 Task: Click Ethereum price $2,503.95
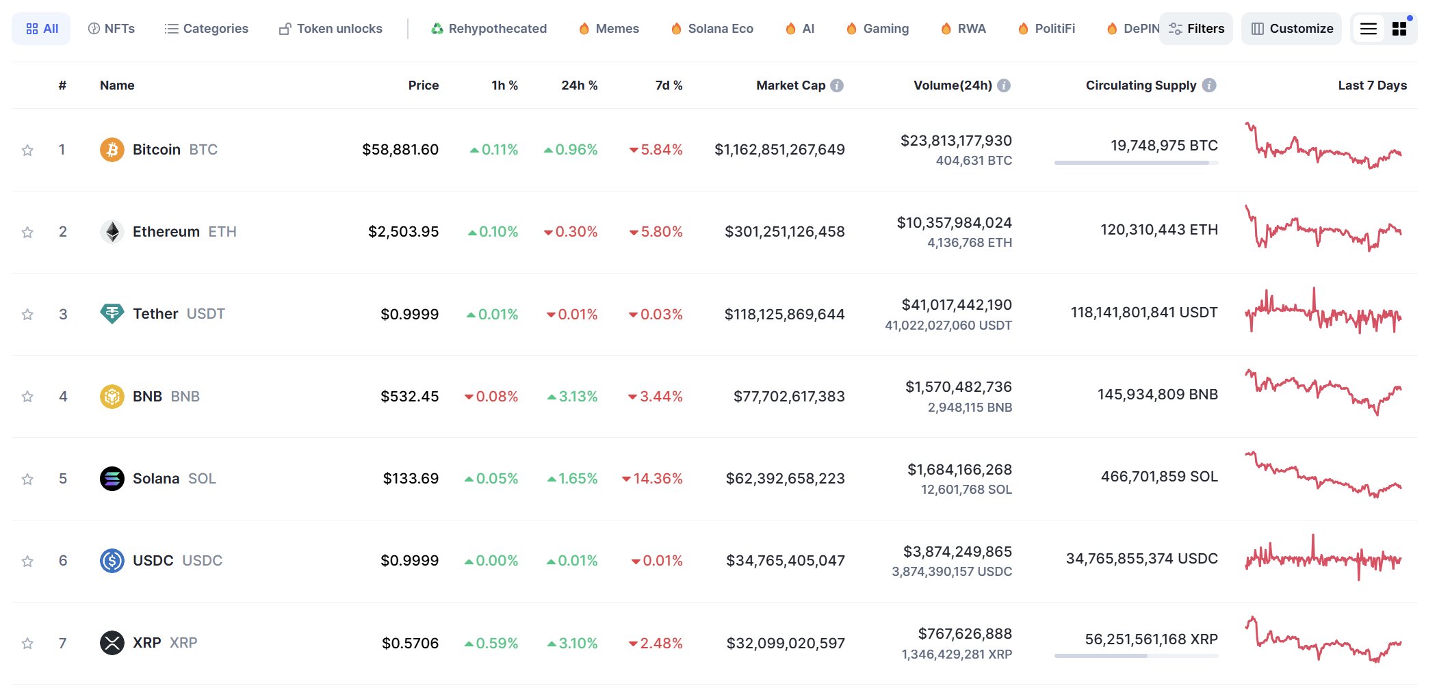click(403, 232)
